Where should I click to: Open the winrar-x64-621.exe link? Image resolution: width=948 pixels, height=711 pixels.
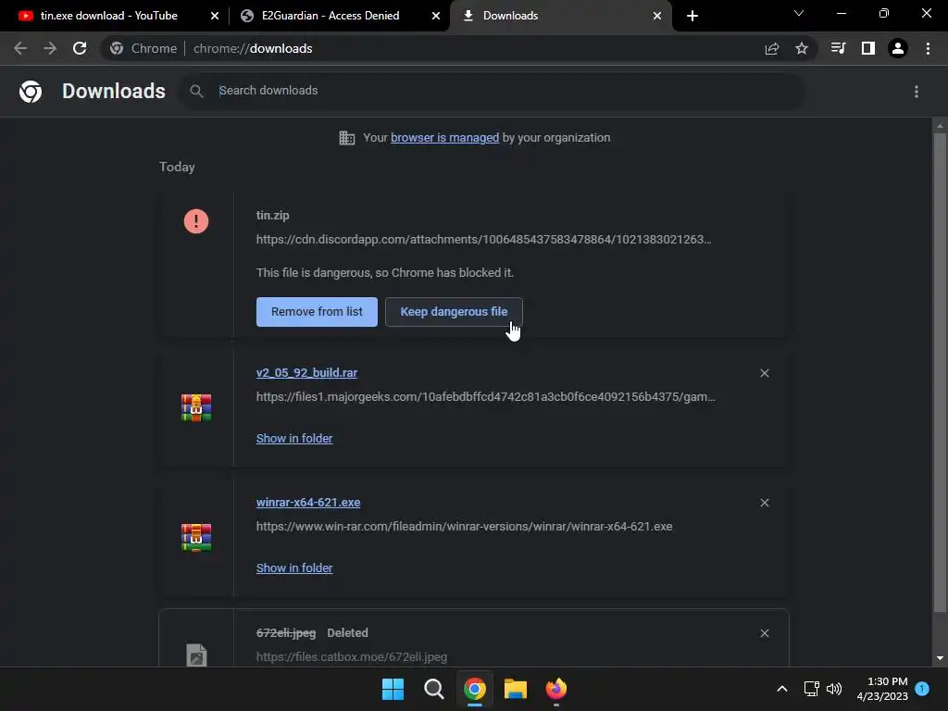click(x=307, y=503)
